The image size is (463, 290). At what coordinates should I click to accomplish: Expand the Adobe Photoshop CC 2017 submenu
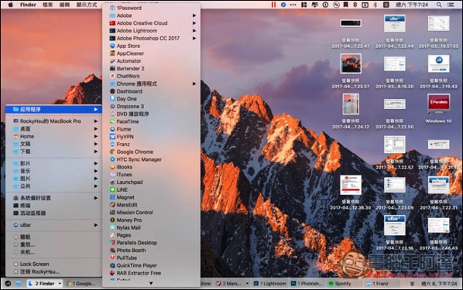click(194, 38)
